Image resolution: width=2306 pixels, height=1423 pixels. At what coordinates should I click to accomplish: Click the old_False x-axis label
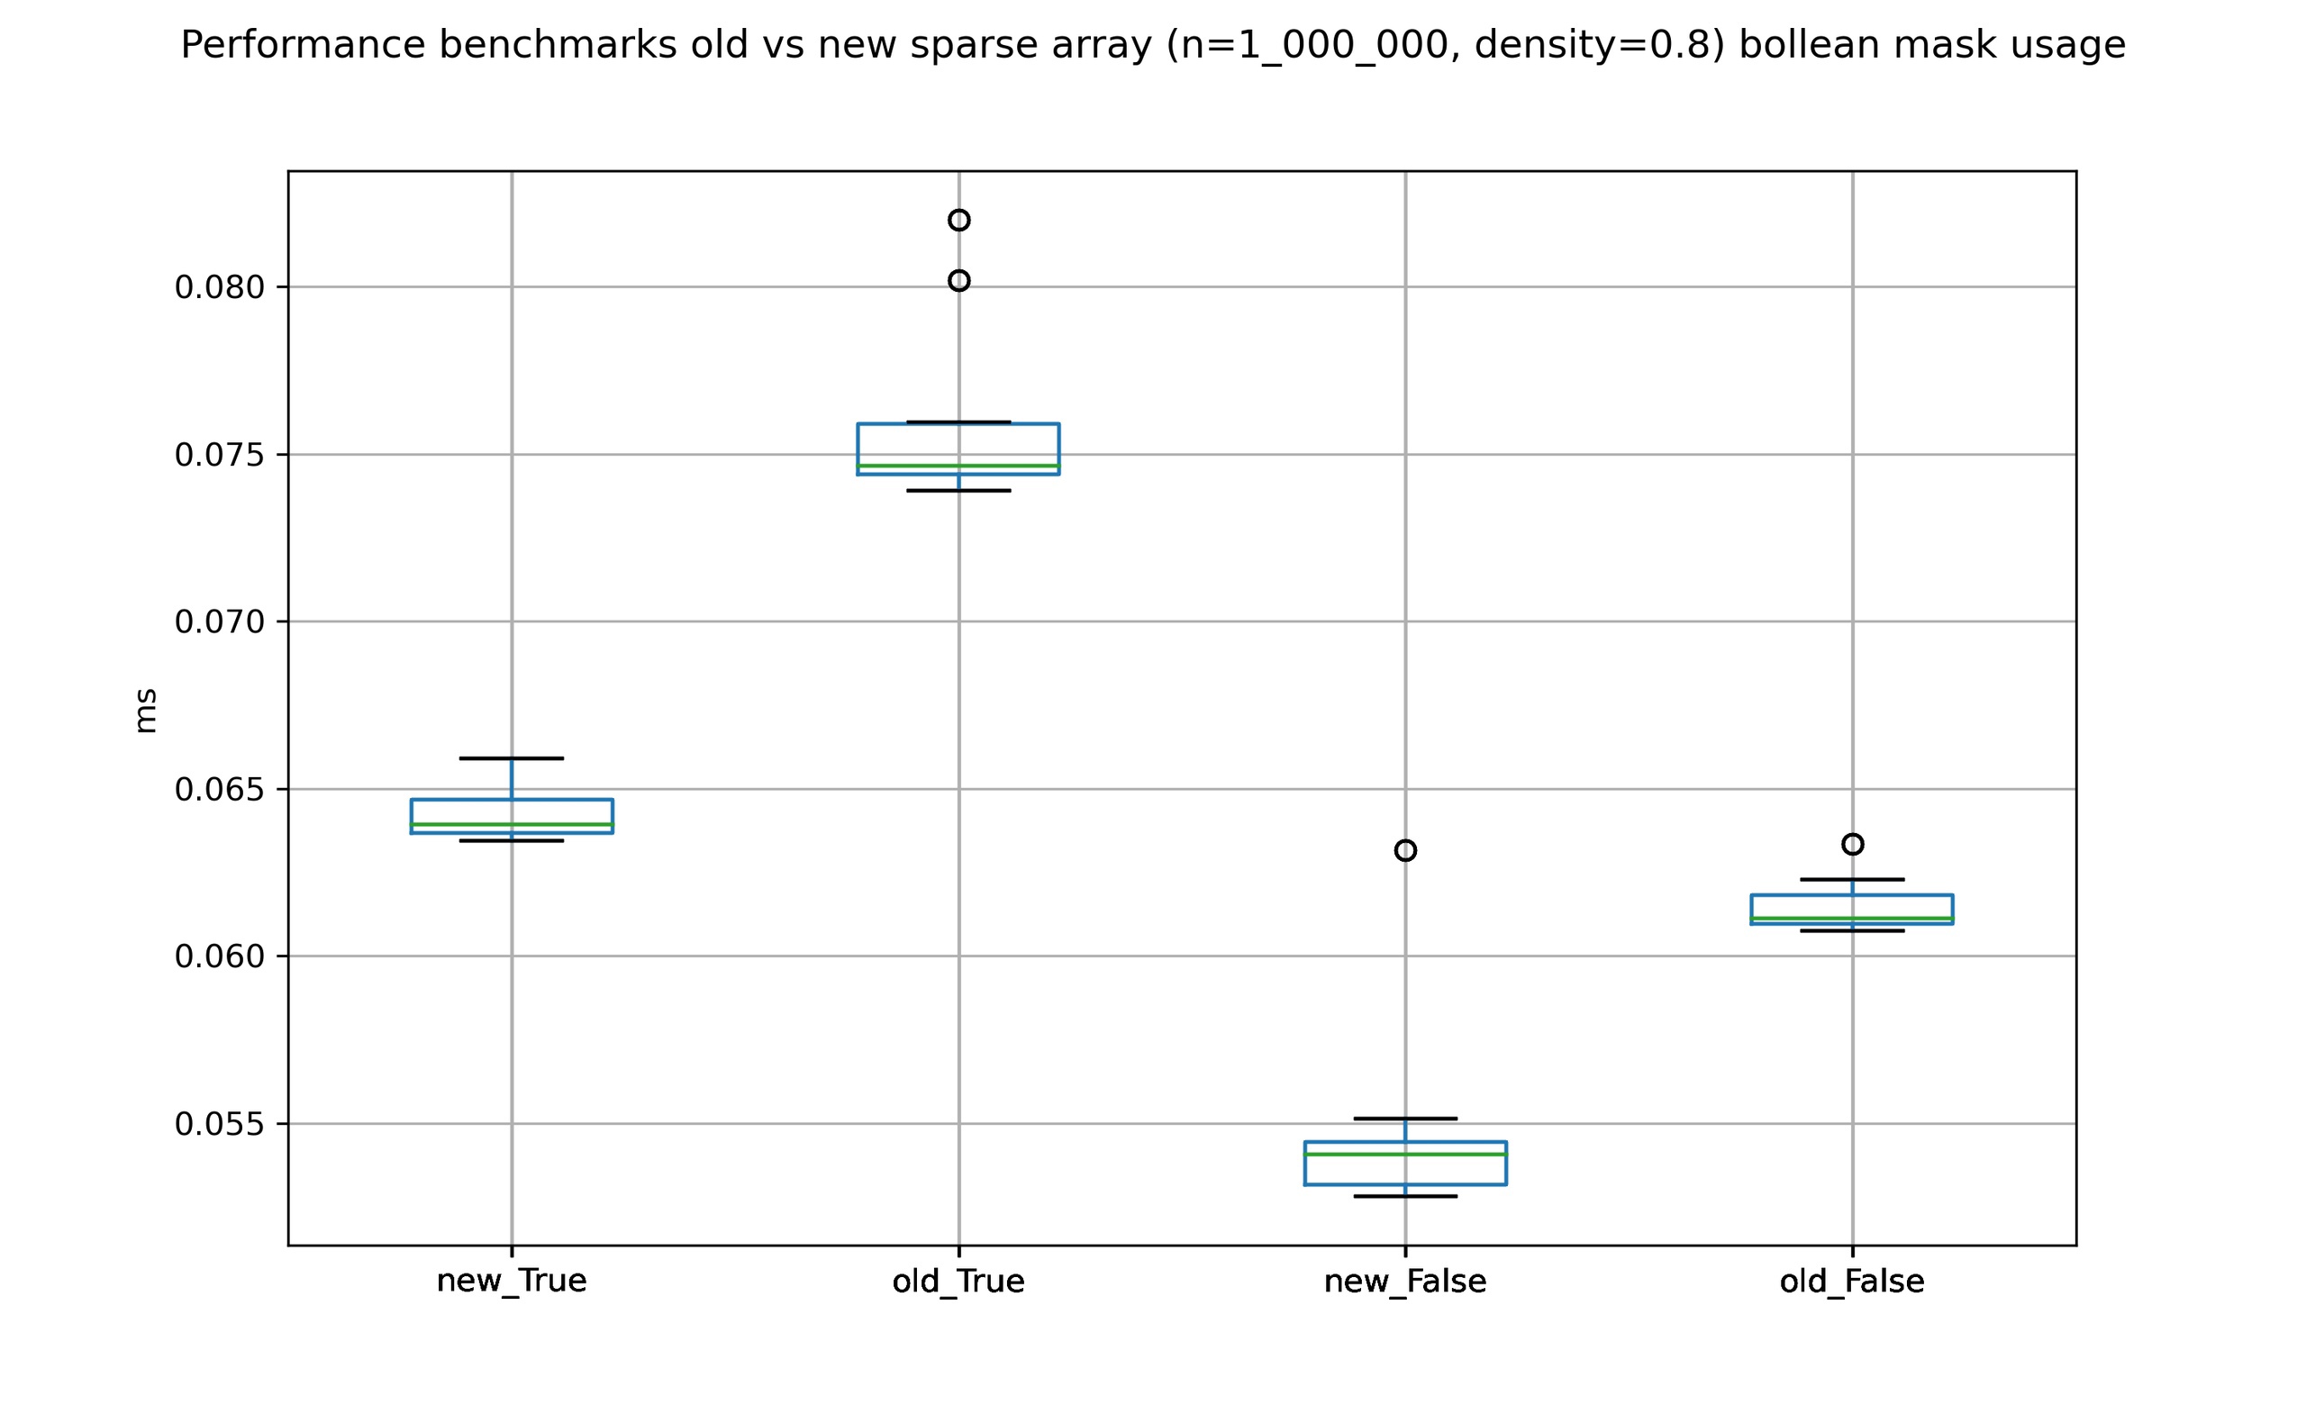[1851, 1282]
